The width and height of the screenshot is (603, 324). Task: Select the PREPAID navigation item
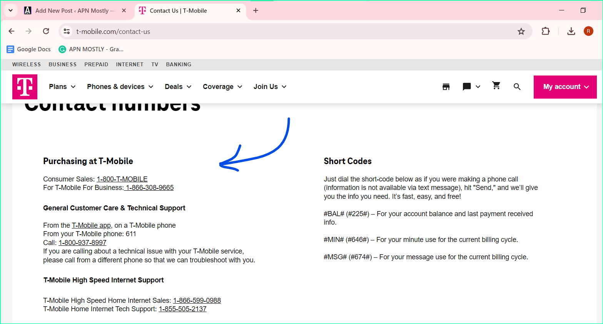point(96,64)
